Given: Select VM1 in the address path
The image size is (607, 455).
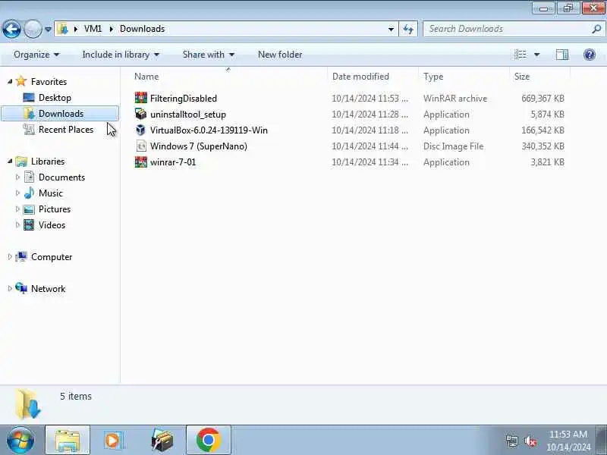Looking at the screenshot, I should 93,29.
